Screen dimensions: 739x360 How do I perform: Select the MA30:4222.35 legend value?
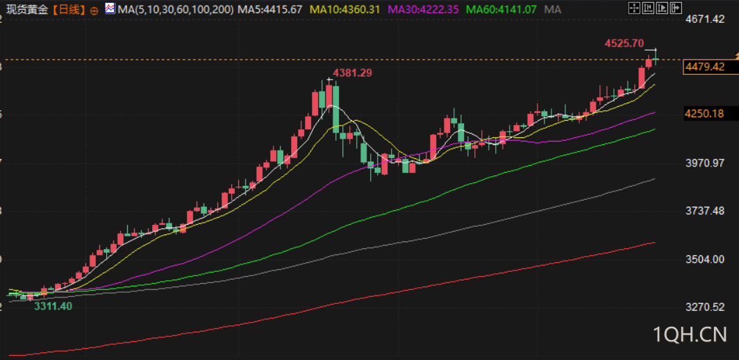(x=422, y=10)
